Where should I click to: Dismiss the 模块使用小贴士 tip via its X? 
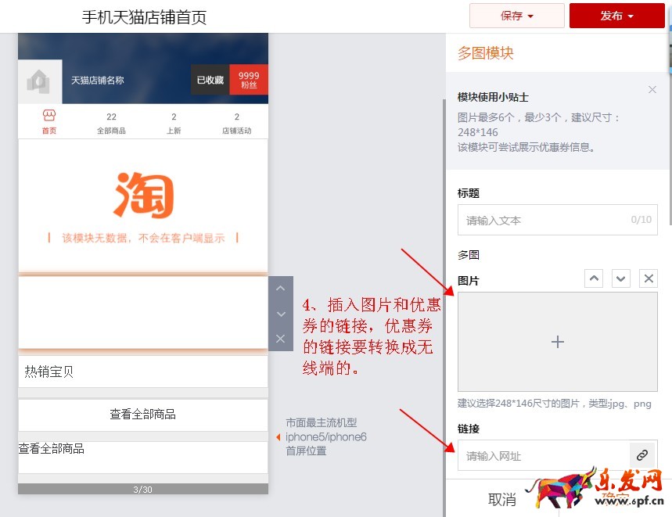click(652, 89)
